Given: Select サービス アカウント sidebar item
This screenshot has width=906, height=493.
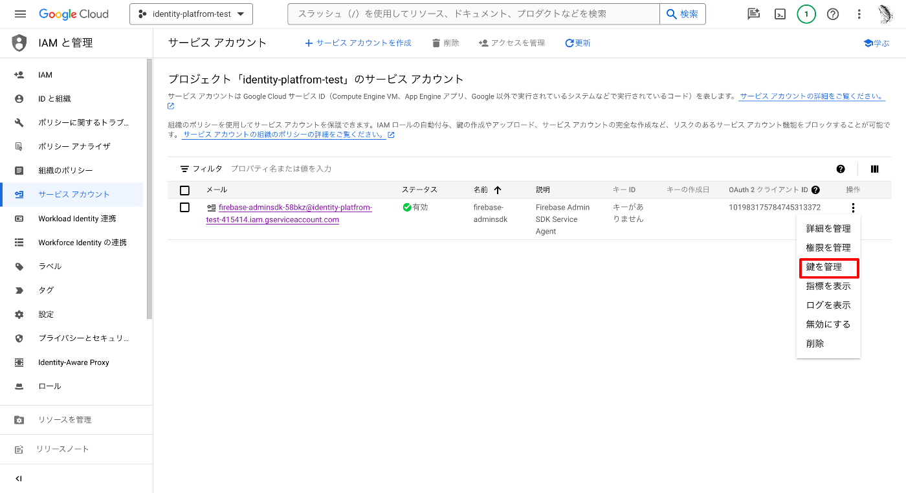Looking at the screenshot, I should tap(71, 195).
